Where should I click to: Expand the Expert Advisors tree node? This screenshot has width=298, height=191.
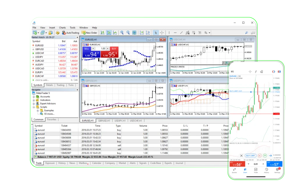[34, 104]
